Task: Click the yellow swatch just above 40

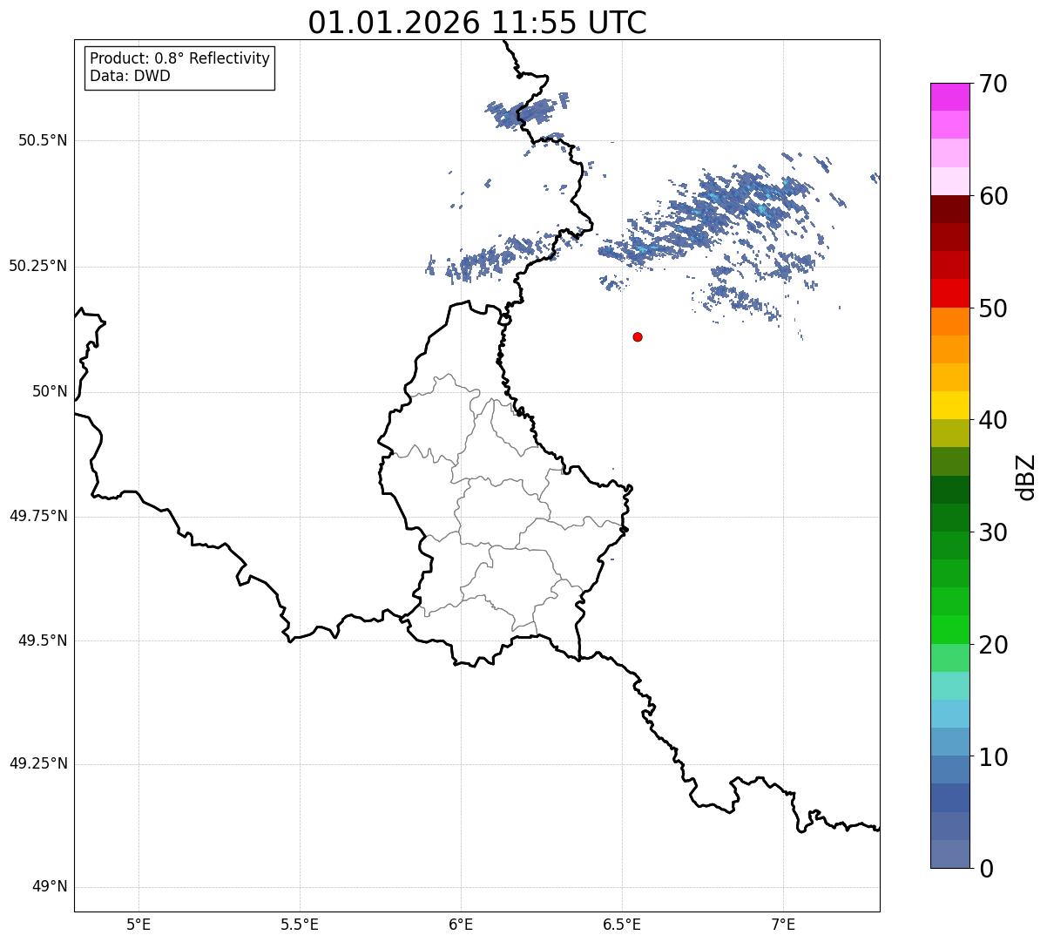Action: click(x=949, y=405)
